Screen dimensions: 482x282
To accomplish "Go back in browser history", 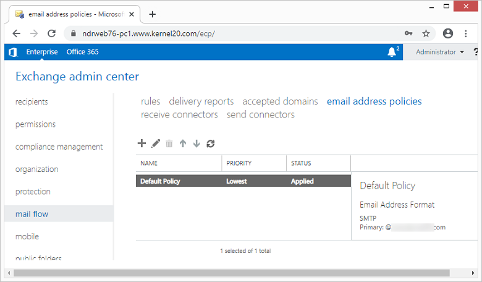I will click(17, 33).
